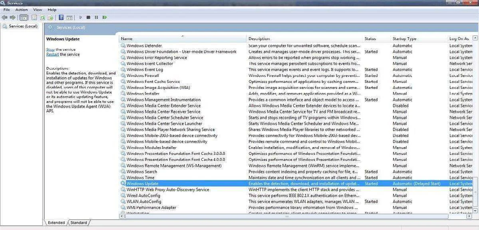Click the gear icon beside Windows Update row
This screenshot has height=230, width=479.
click(x=123, y=184)
